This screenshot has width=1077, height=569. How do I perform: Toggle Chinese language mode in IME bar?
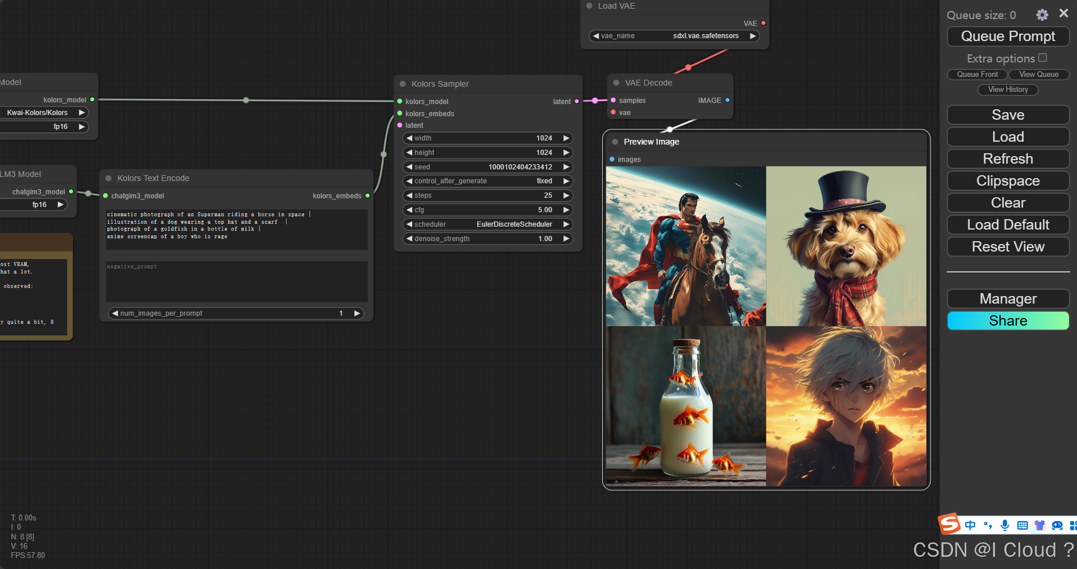(970, 525)
